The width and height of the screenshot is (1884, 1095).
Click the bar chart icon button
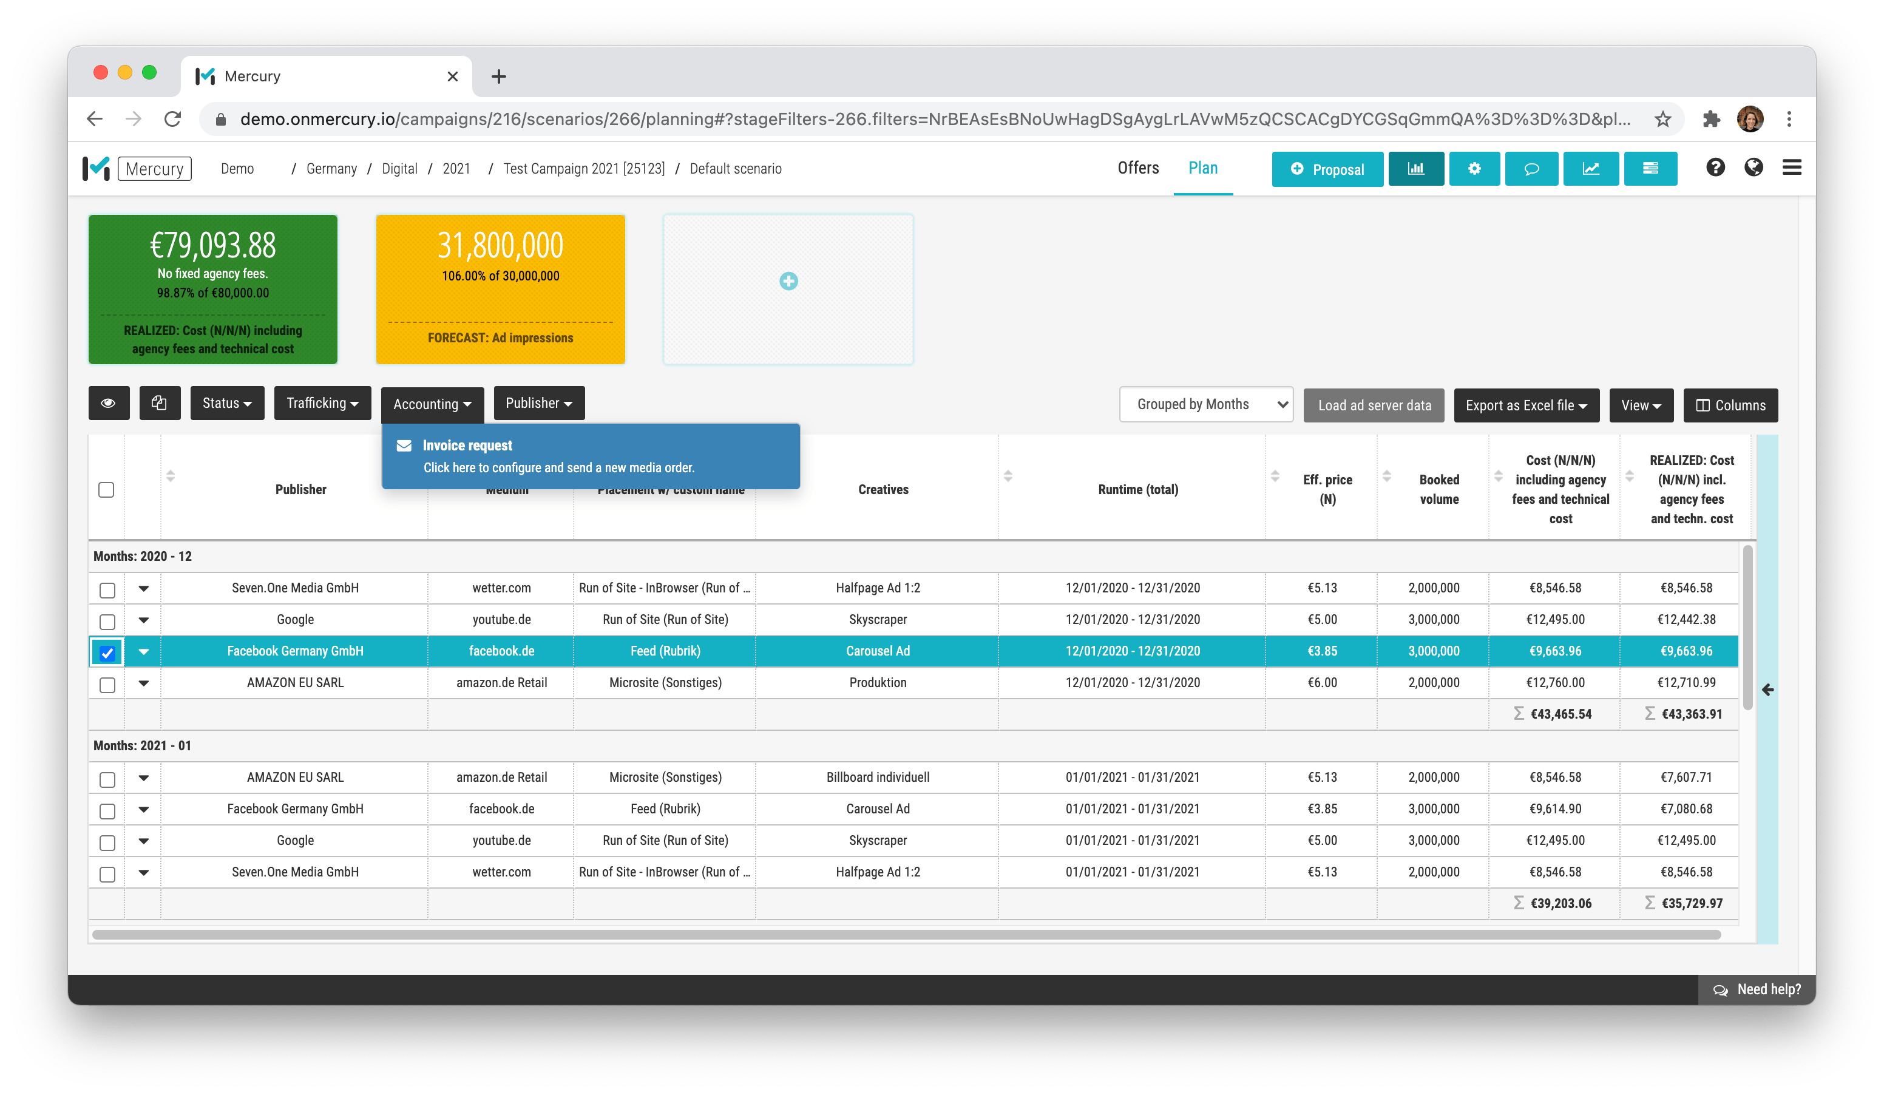pos(1415,169)
